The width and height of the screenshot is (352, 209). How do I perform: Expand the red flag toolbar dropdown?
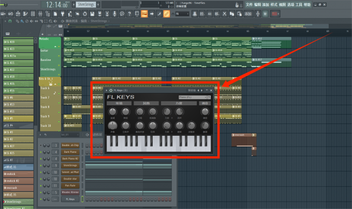click(x=275, y=14)
